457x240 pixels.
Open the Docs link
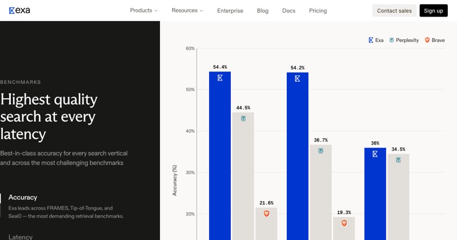tap(288, 11)
